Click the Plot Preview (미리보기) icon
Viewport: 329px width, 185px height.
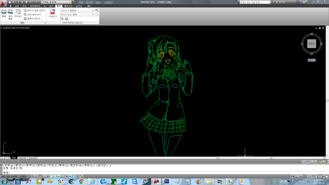pyautogui.click(x=18, y=12)
